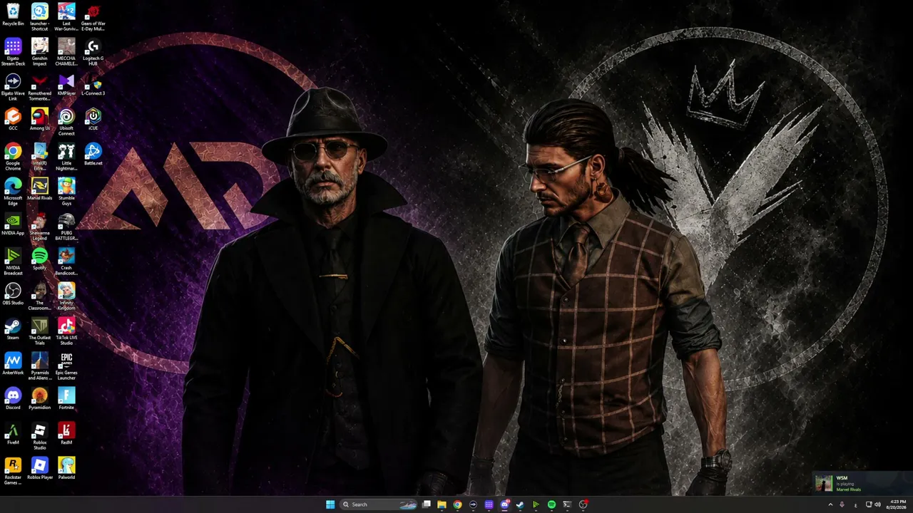Select the NVIDIA App desktop icon
This screenshot has width=913, height=513.
pyautogui.click(x=13, y=224)
